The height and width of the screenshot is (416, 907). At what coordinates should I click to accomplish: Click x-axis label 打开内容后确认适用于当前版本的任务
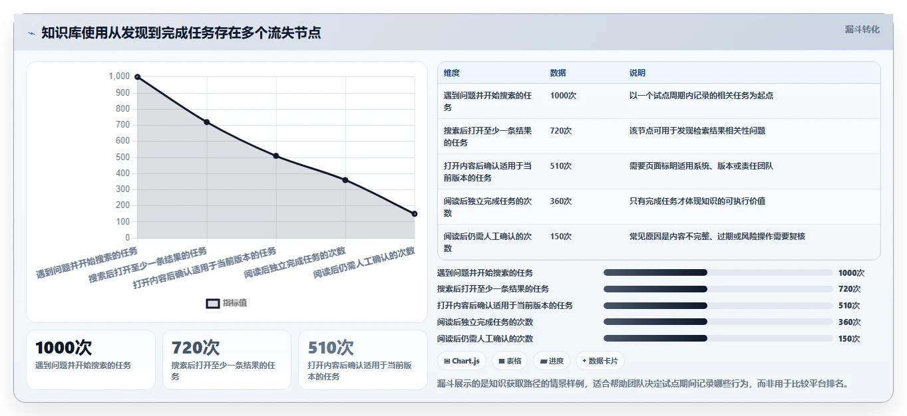204,268
